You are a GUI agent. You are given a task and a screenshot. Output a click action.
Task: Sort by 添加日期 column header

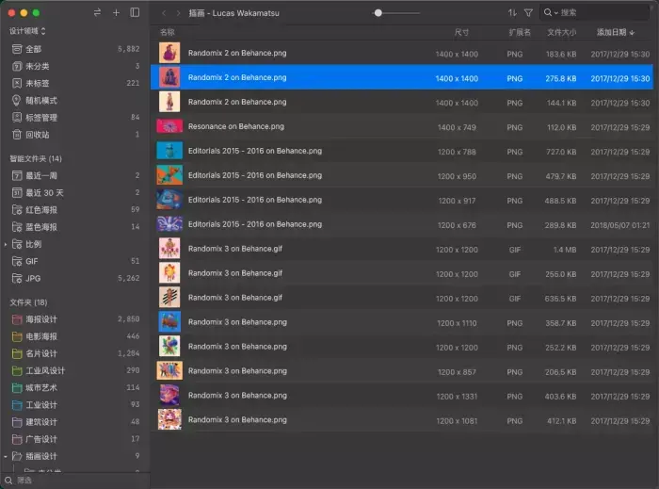(616, 32)
